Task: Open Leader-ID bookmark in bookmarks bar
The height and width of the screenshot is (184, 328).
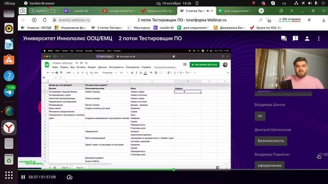Action: coord(164,28)
